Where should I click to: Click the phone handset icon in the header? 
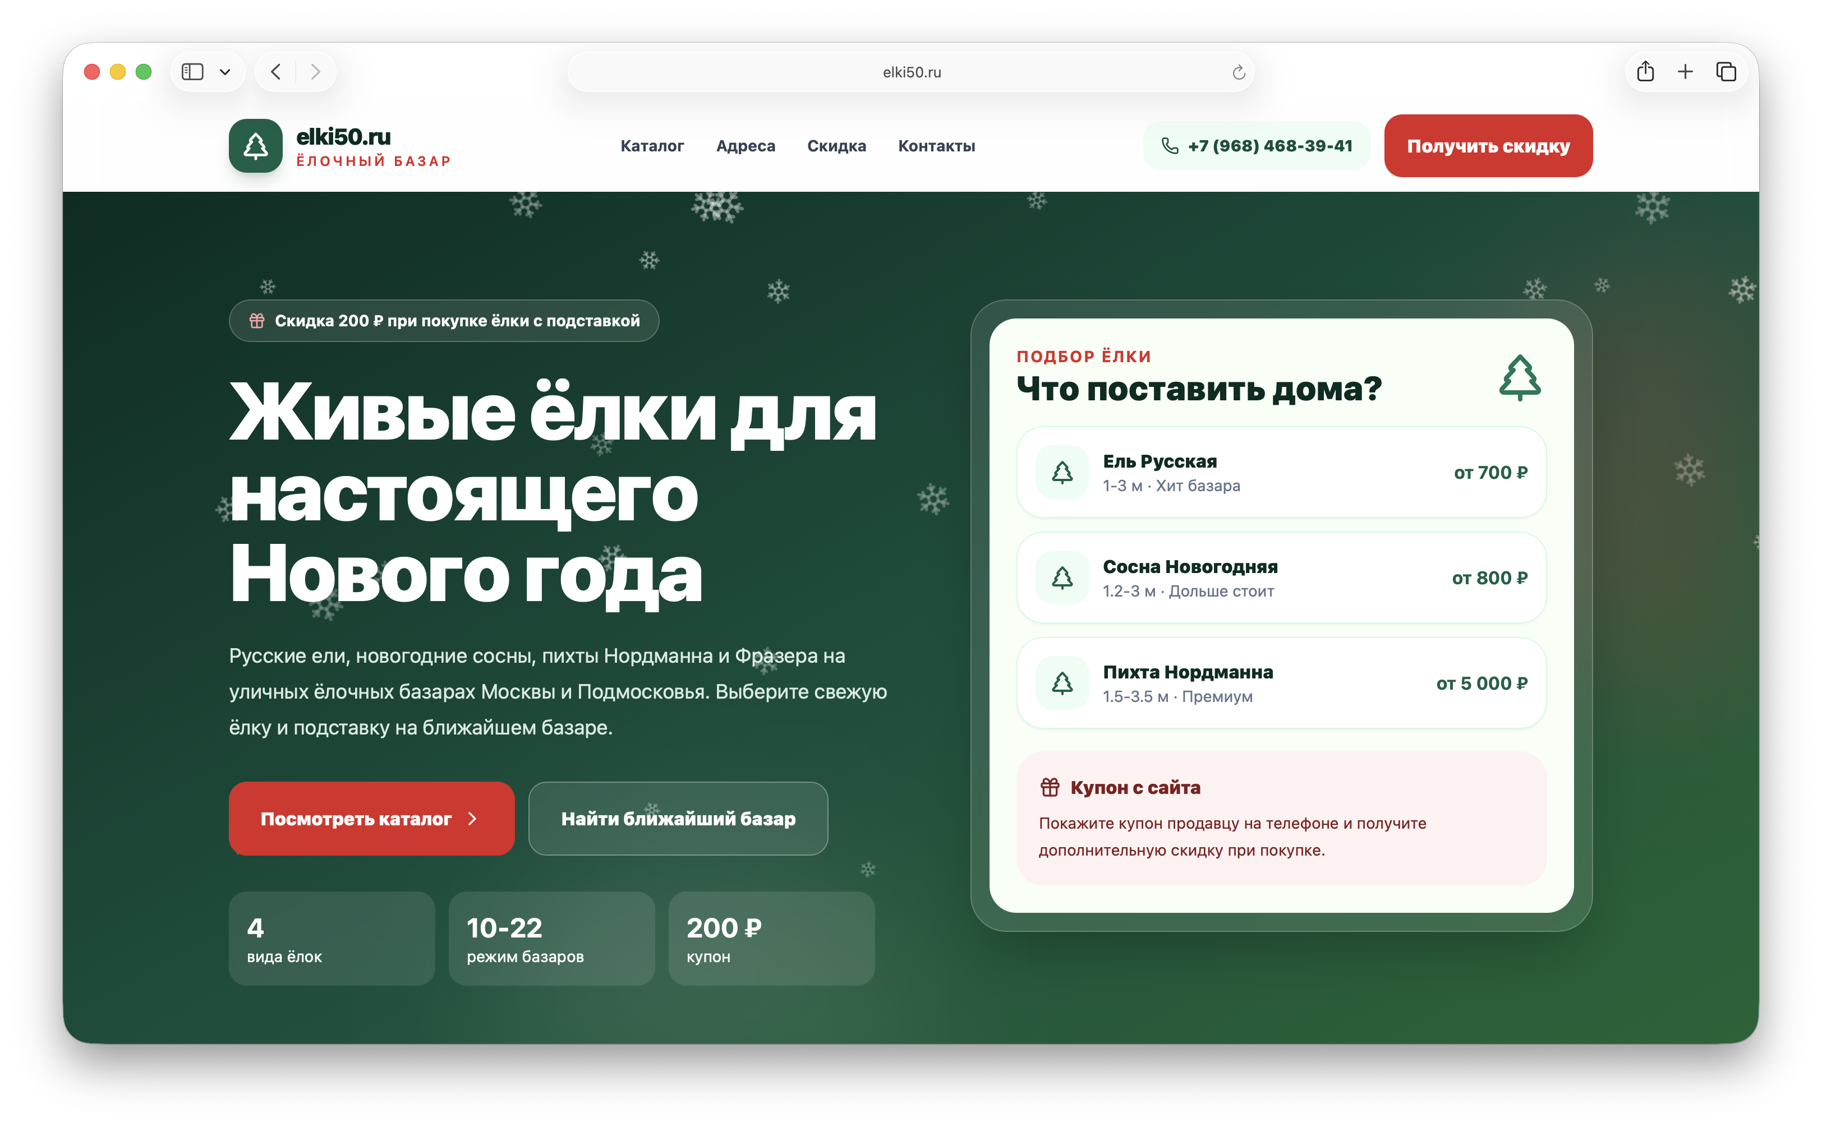click(x=1170, y=146)
